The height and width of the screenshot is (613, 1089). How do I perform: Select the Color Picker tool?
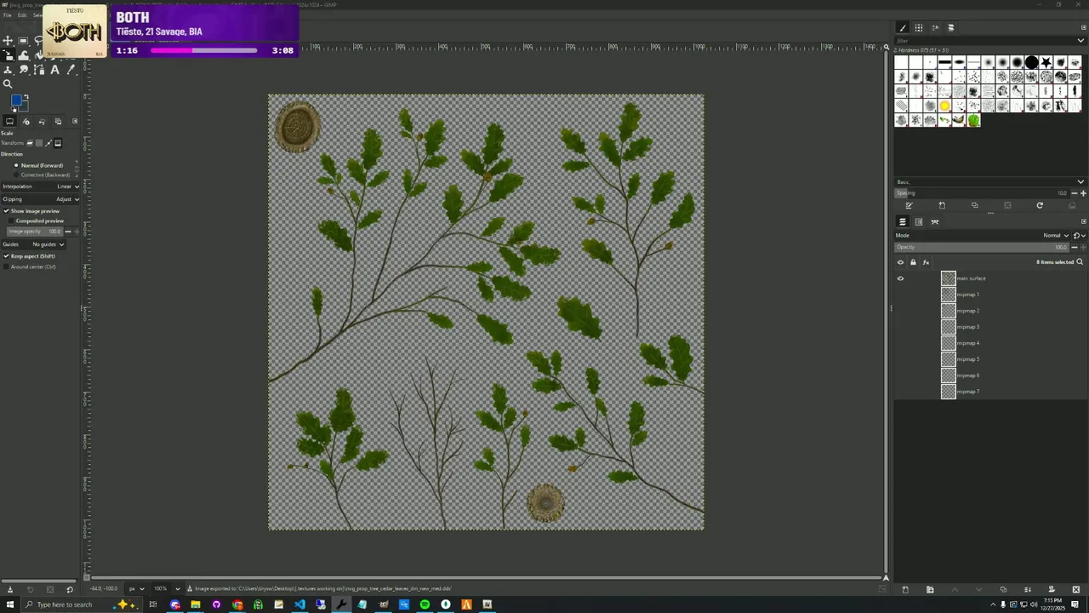click(x=71, y=70)
